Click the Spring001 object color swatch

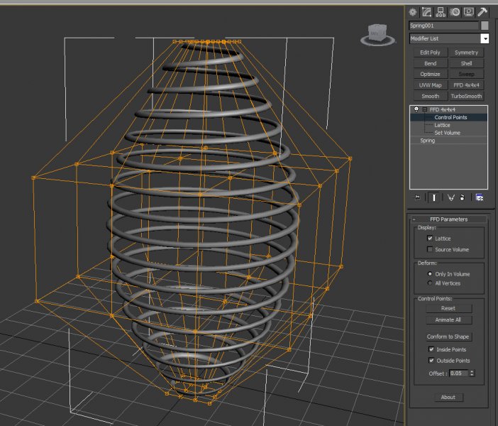pyautogui.click(x=485, y=26)
